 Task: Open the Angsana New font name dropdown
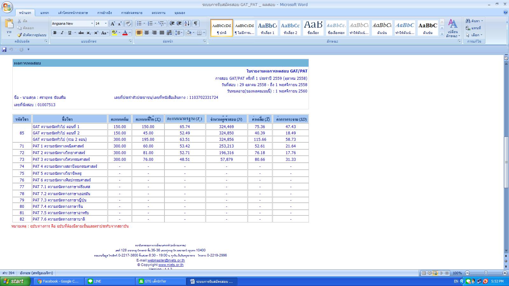(92, 24)
